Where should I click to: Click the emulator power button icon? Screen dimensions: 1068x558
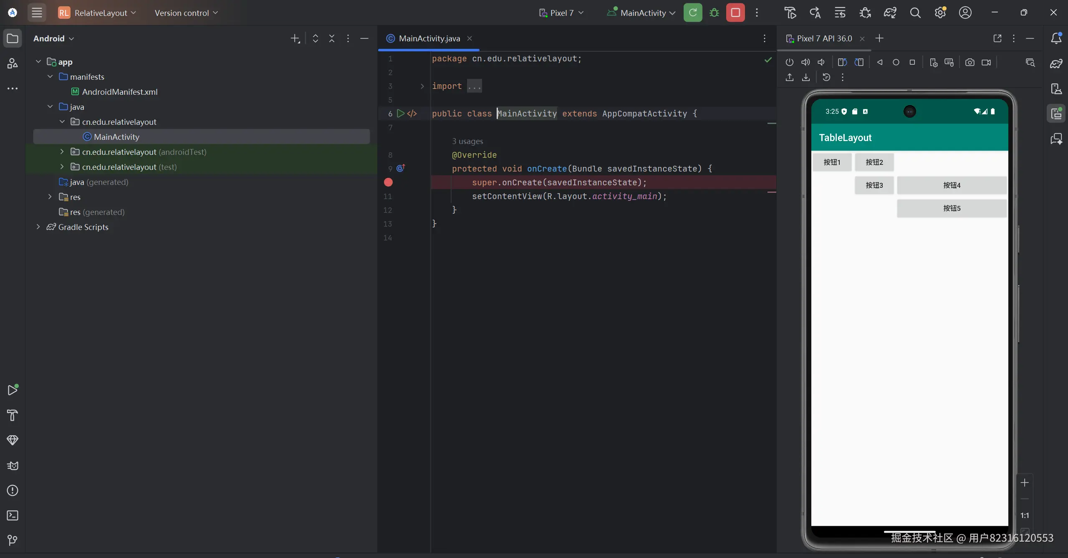click(x=789, y=62)
